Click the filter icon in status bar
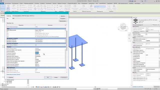Image resolution: width=160 pixels, height=90 pixels. [156, 89]
